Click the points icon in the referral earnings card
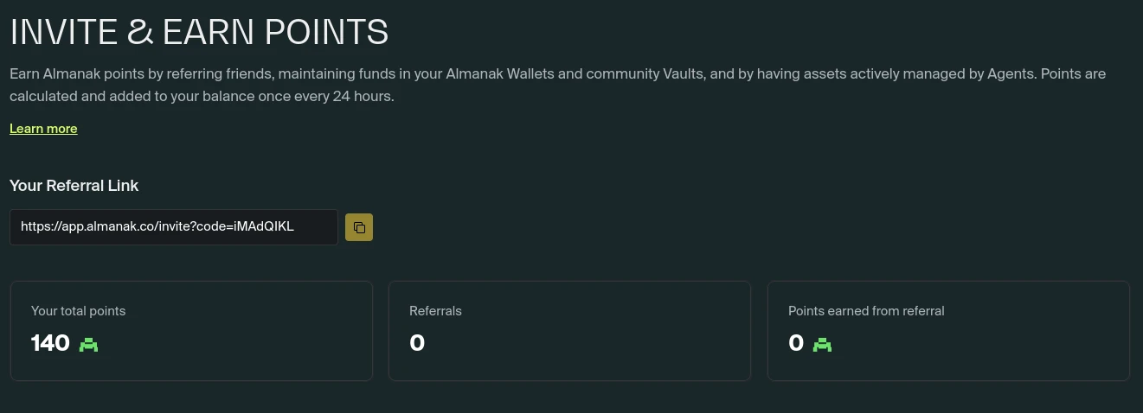Viewport: 1143px width, 413px height. point(822,344)
